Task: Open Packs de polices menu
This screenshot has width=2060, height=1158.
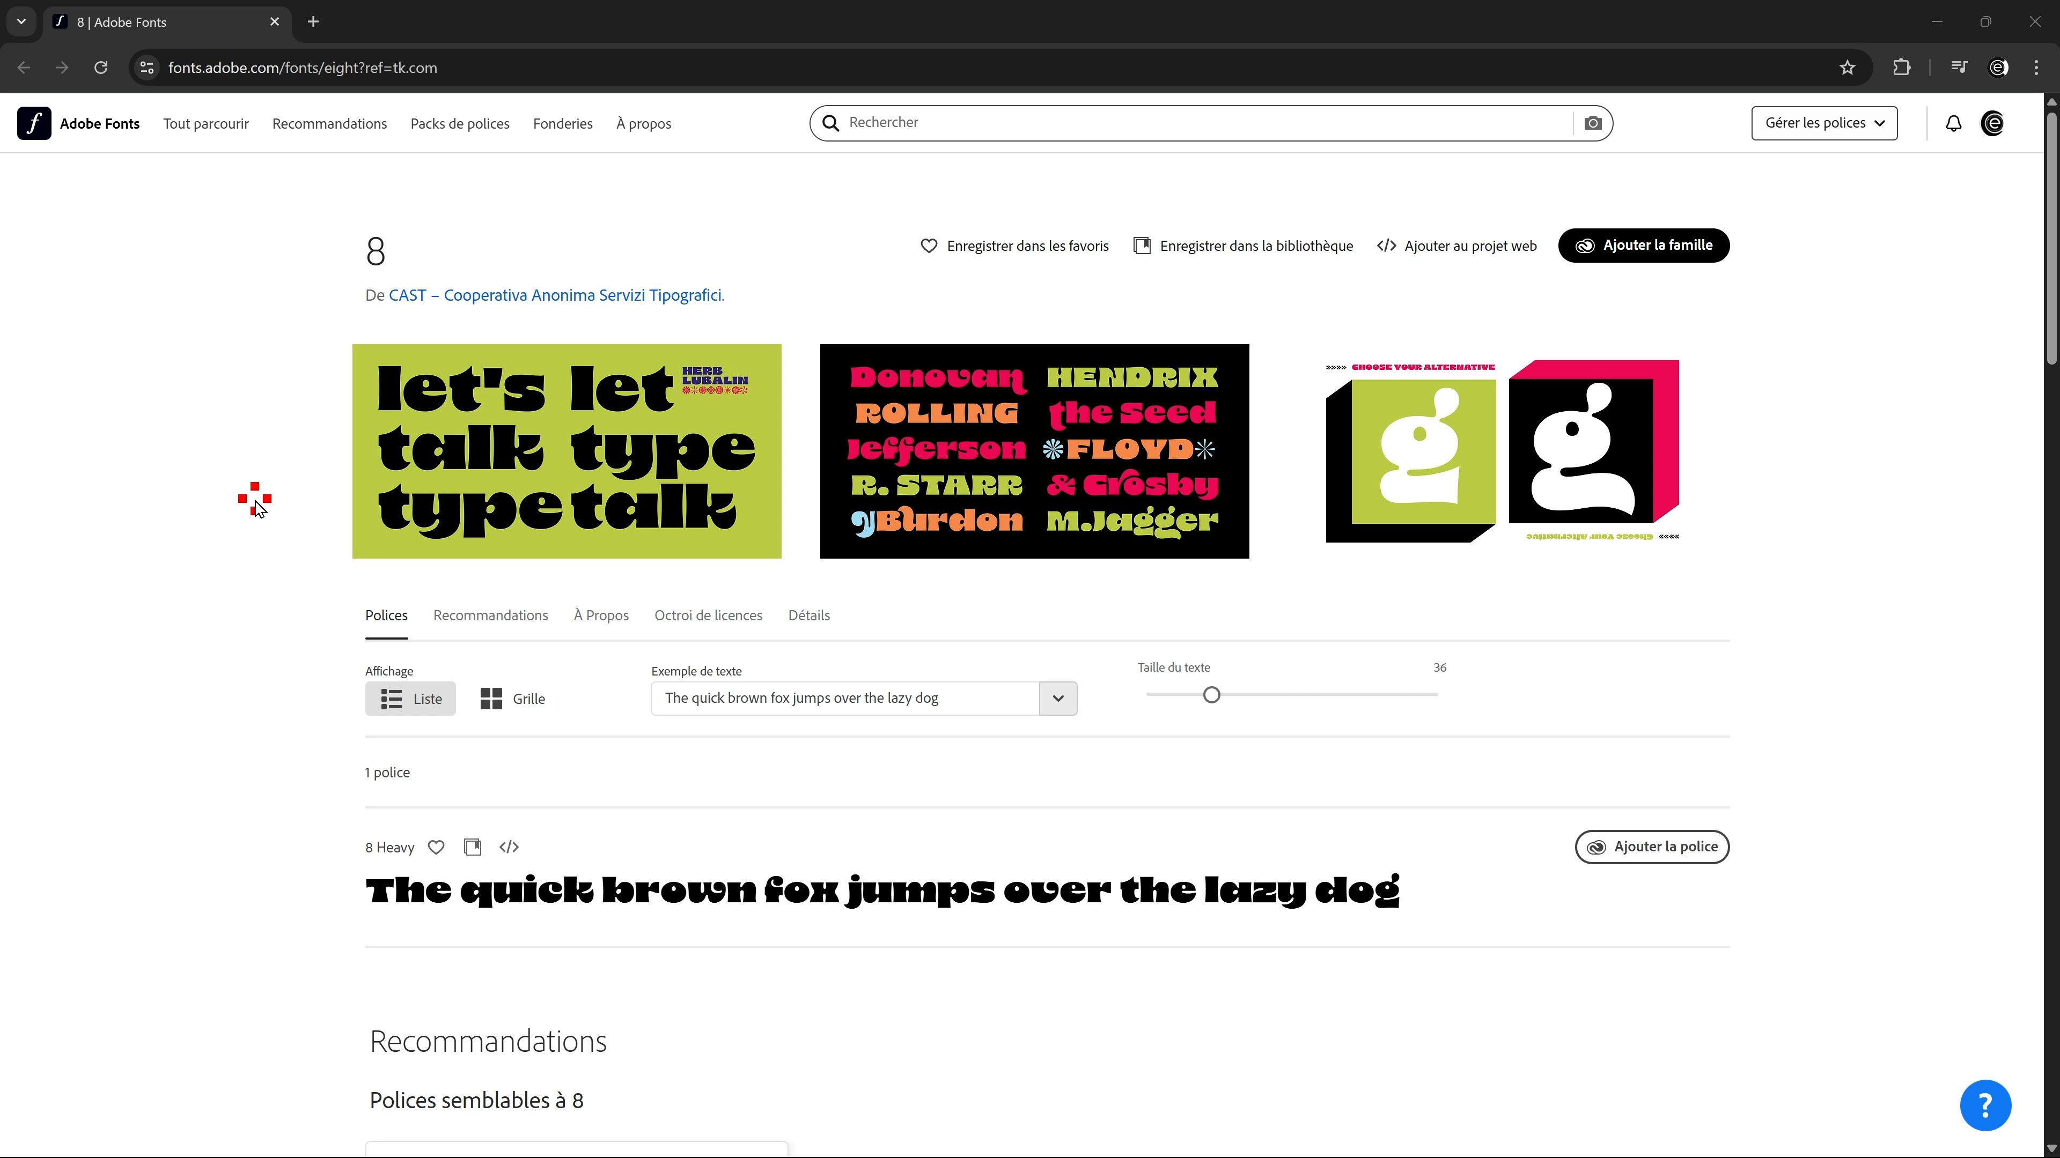Action: [460, 124]
